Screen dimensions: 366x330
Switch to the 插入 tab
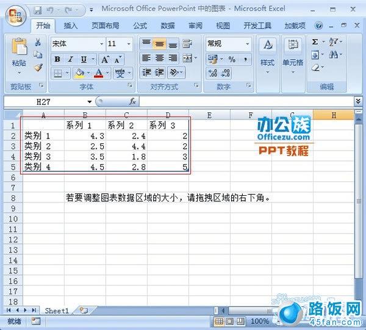click(71, 26)
